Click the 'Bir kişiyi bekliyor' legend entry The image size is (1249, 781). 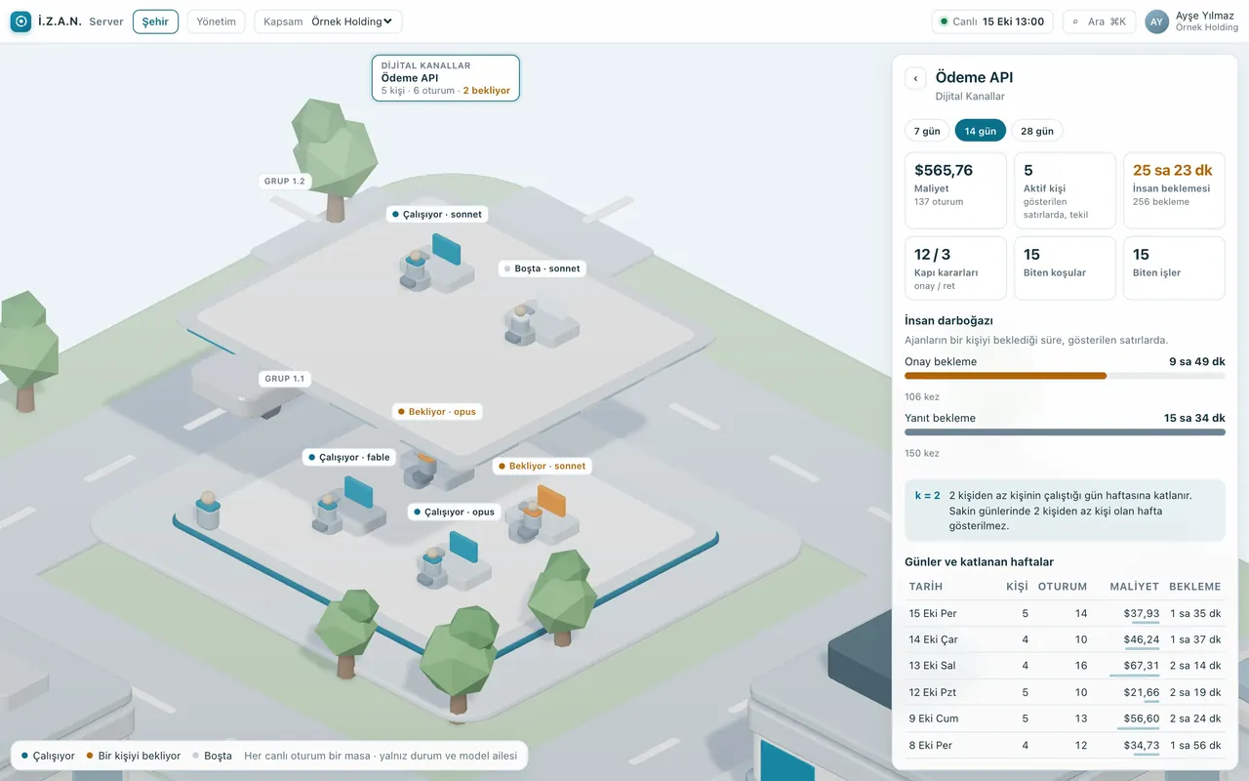pos(133,756)
